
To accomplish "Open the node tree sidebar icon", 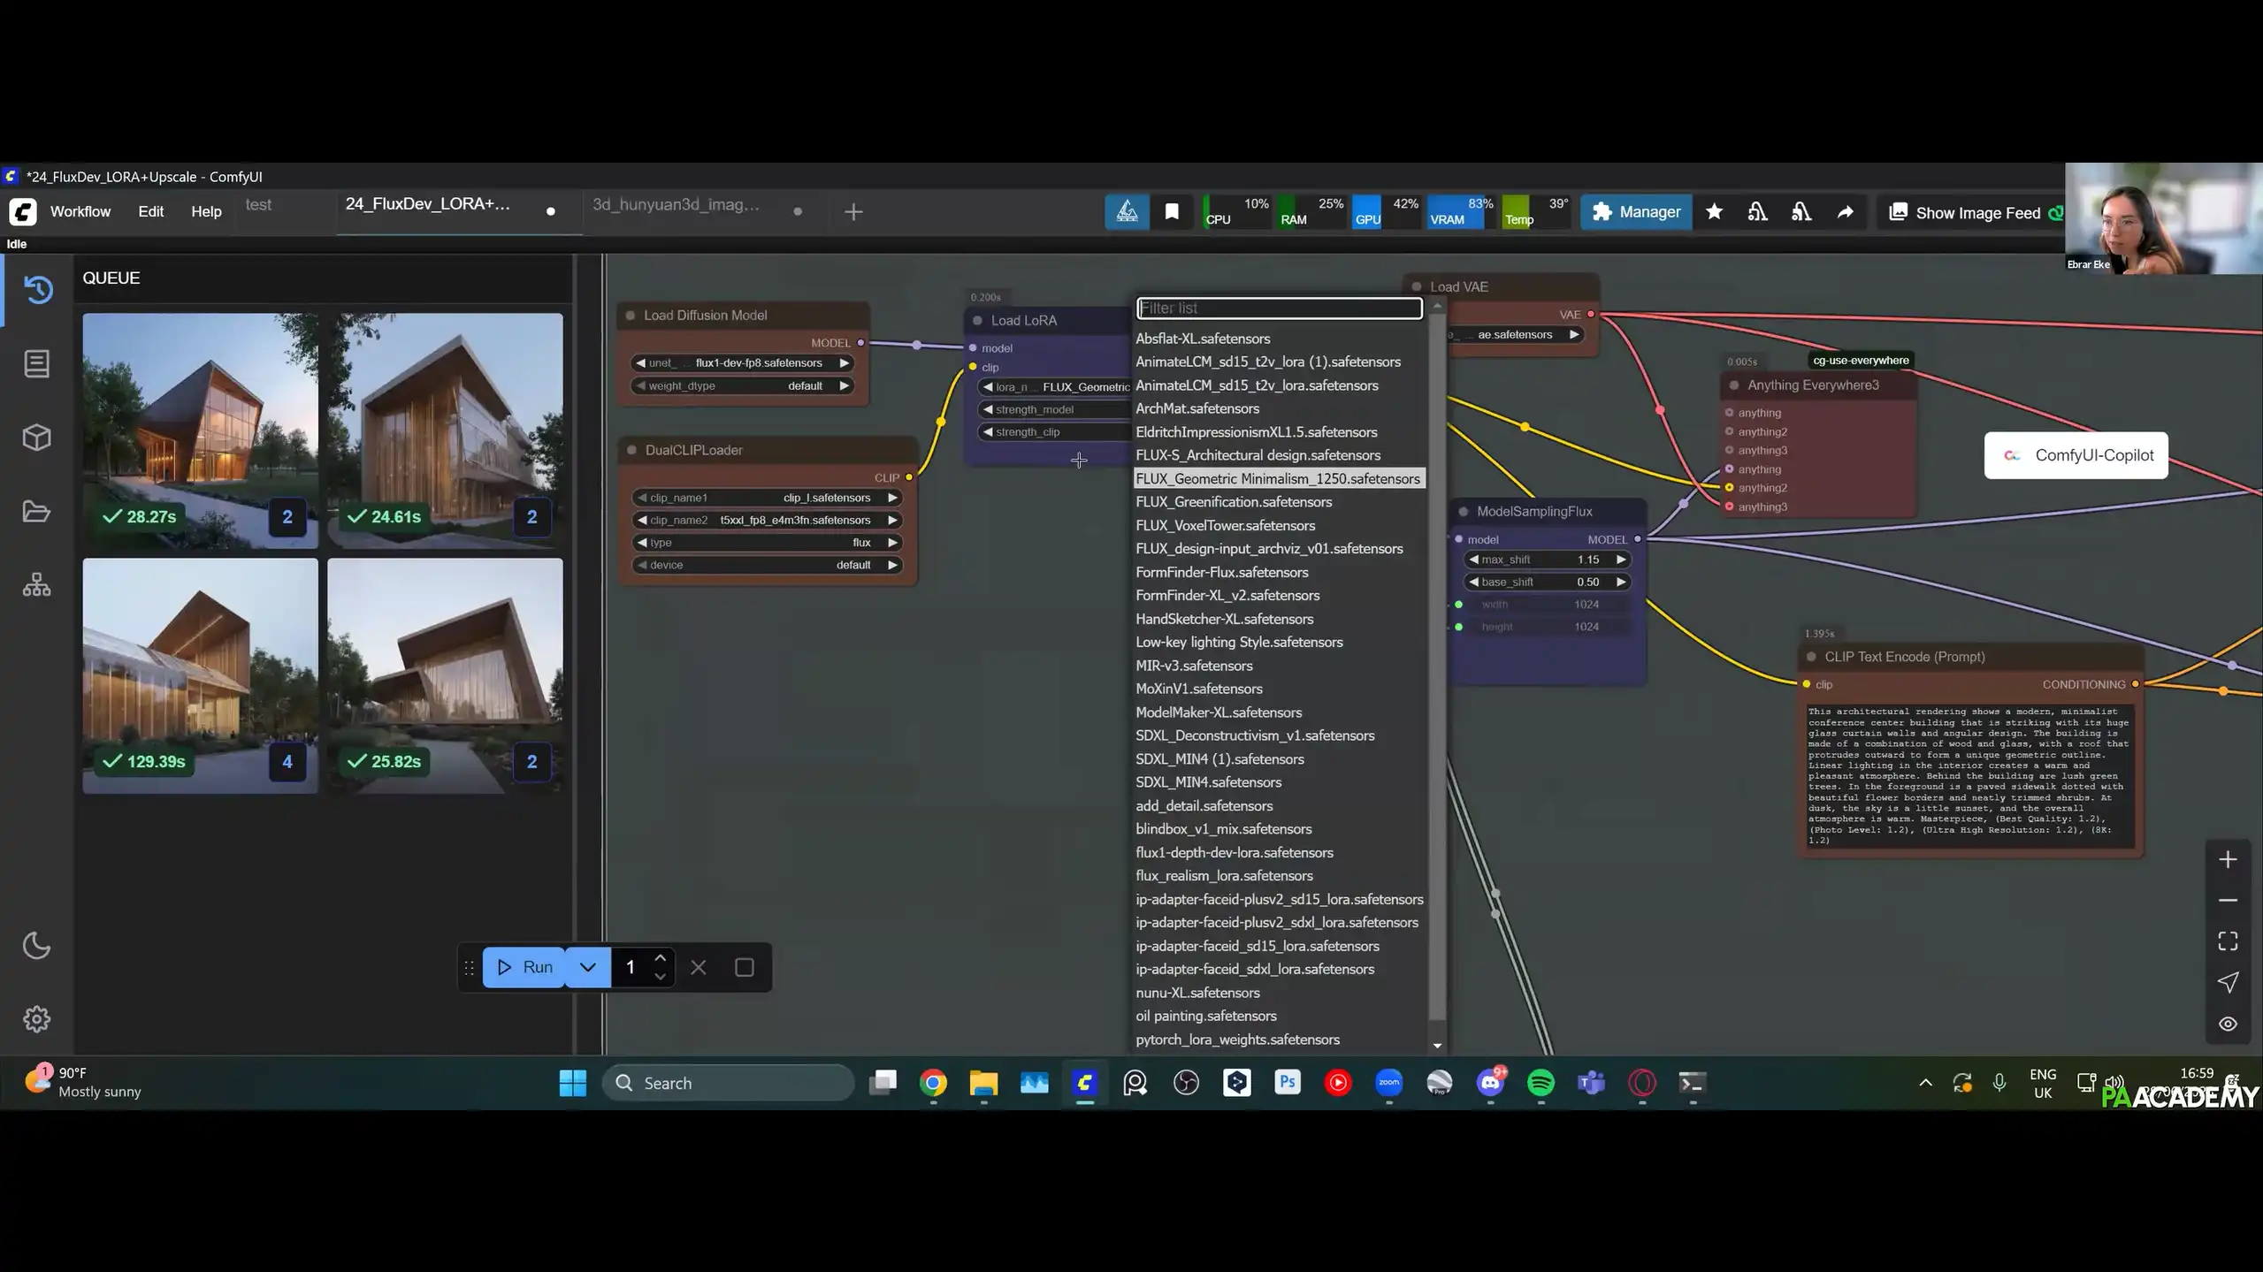I will 37,585.
